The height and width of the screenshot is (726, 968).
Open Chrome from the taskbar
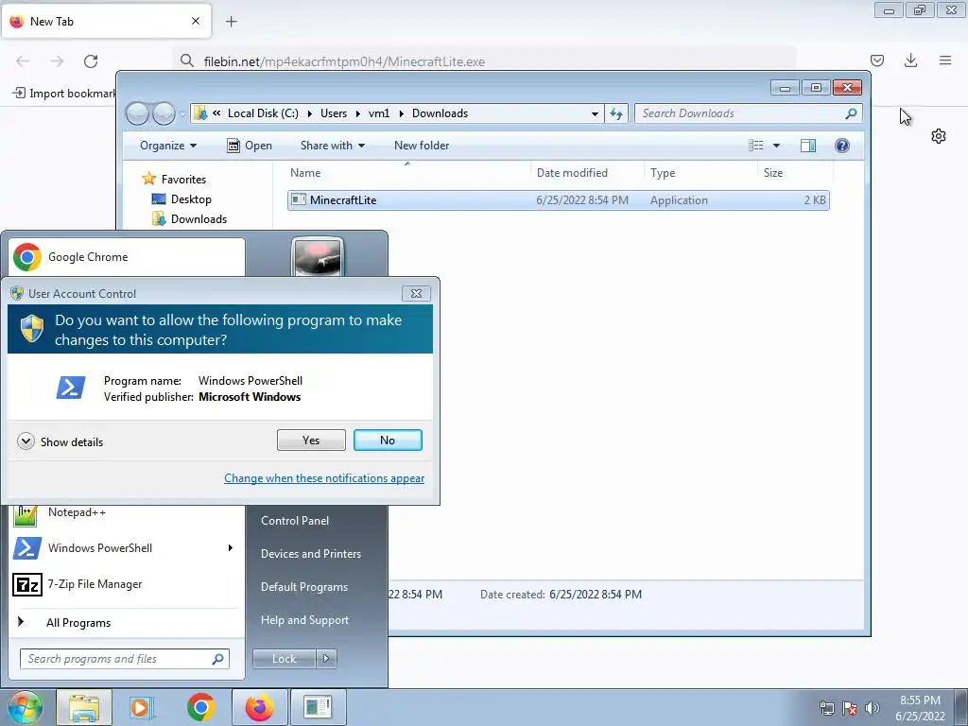tap(201, 707)
